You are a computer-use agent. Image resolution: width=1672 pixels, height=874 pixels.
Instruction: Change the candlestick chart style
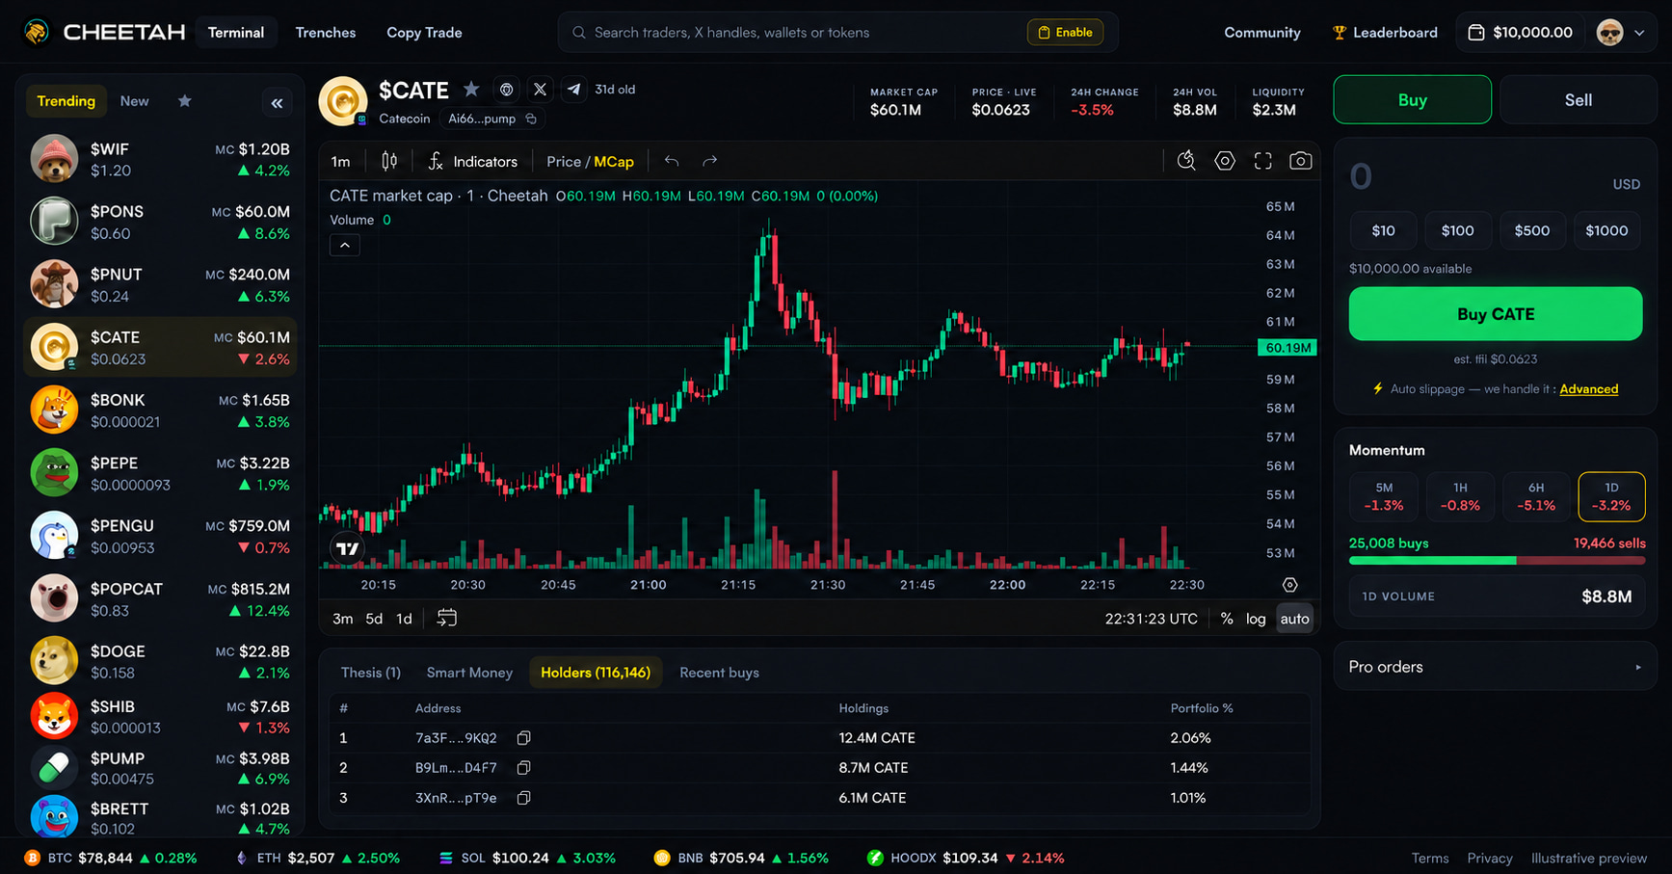click(x=389, y=161)
